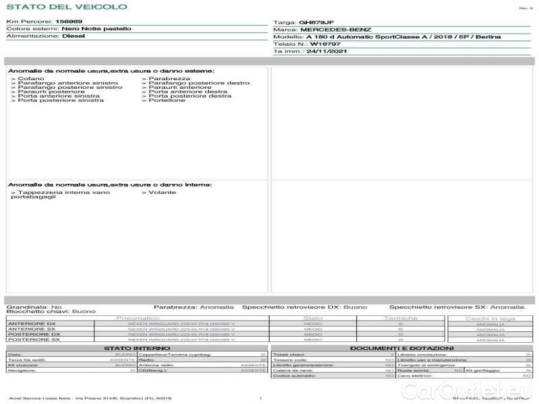Click the 'Kit vivavoce' row label

[23, 365]
